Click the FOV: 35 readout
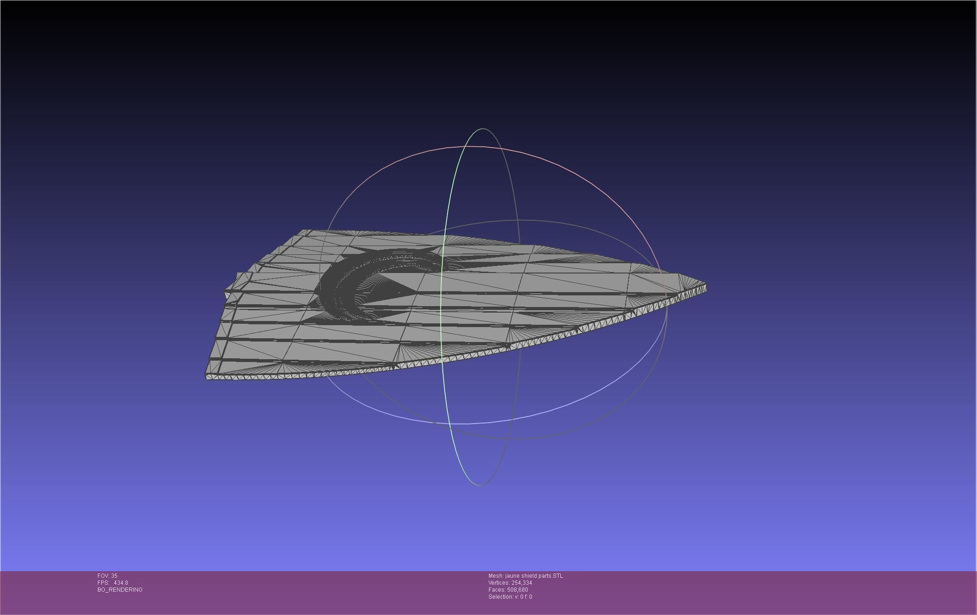Screen dimensions: 977x615 tap(107, 576)
